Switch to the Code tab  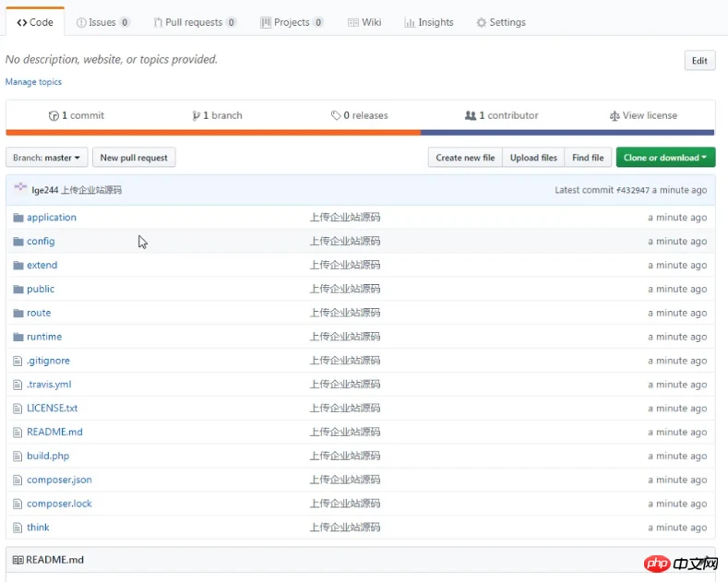point(35,22)
